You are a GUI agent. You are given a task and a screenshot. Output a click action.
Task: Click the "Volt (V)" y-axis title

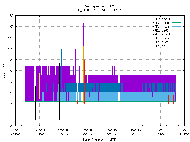point(4,71)
